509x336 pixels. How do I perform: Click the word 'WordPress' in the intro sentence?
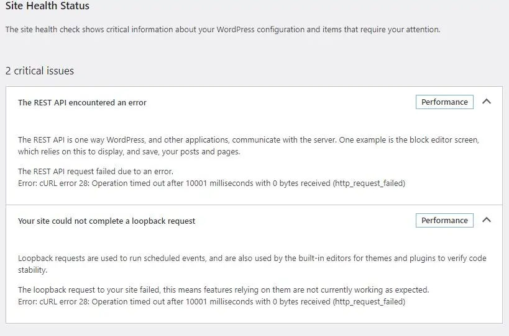236,30
